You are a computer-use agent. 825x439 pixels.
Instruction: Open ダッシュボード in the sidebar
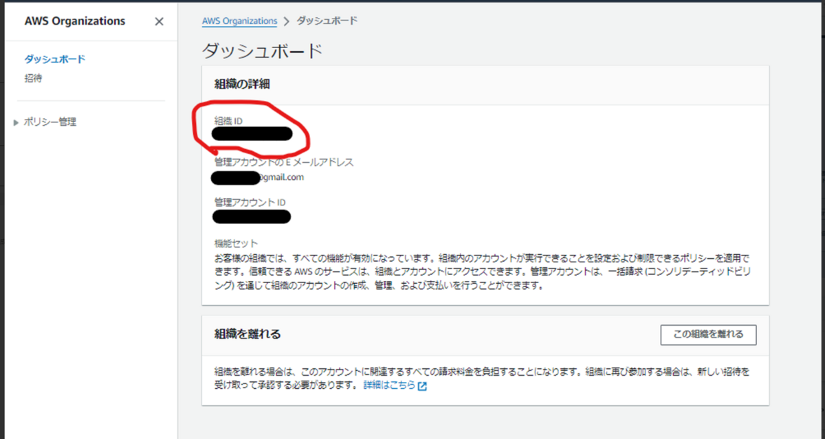pos(55,59)
